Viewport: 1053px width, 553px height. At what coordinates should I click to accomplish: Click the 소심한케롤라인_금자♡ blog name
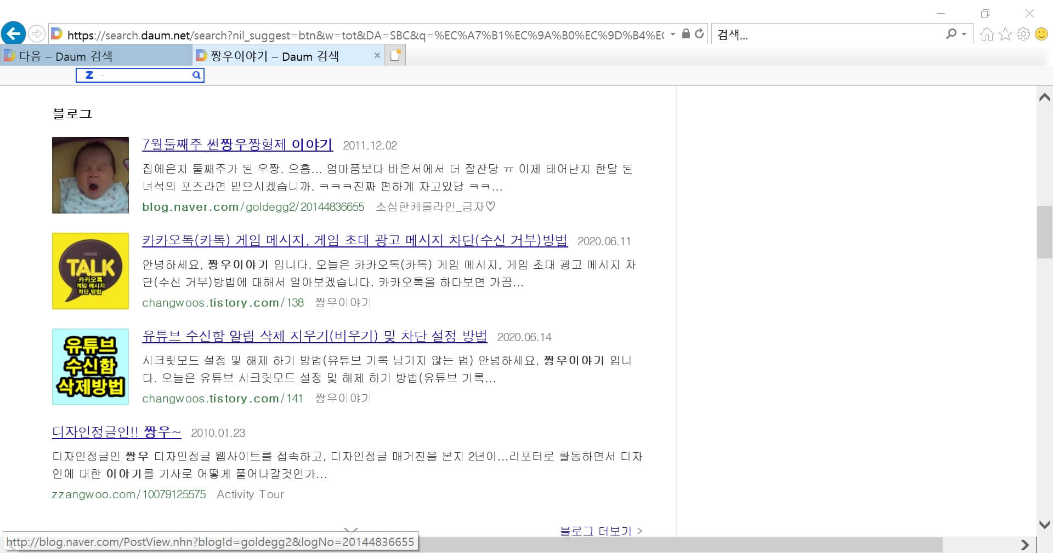pos(436,207)
